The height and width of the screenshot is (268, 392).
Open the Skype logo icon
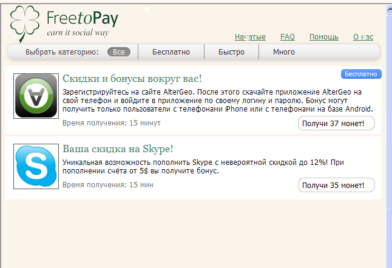[36, 166]
